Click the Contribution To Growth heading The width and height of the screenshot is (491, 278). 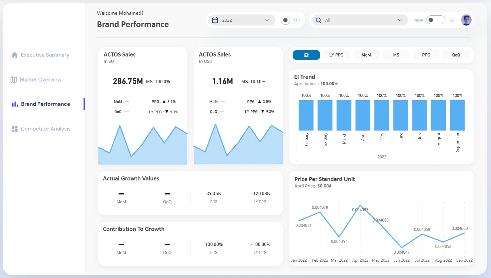[x=134, y=229]
